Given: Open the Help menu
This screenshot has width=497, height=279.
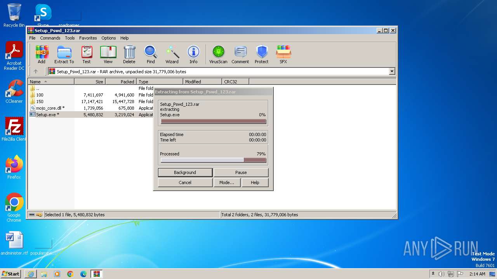Looking at the screenshot, I should [x=124, y=38].
